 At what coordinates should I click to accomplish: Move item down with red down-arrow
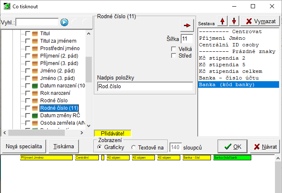coord(234,22)
